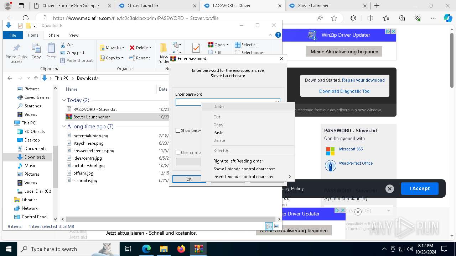
Task: Click the Properties checkmark icon
Action: point(196,48)
